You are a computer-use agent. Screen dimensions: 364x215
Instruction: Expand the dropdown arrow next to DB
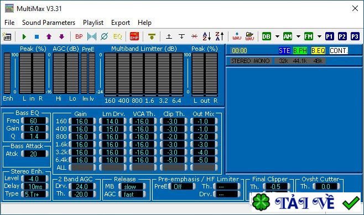[277, 36]
